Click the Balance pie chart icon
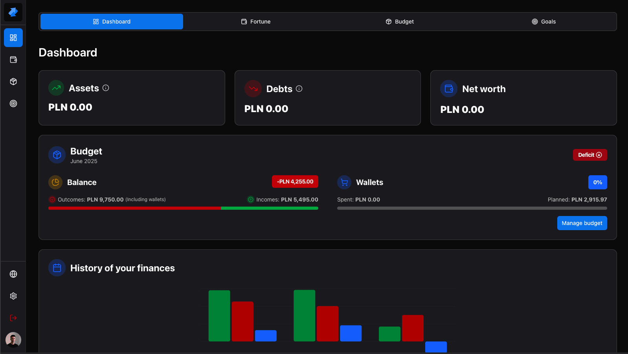Viewport: 628px width, 354px height. tap(55, 182)
